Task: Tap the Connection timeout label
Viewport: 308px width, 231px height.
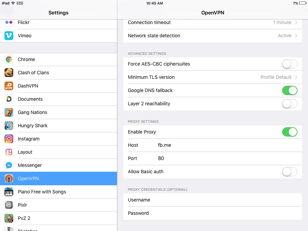Action: [149, 22]
